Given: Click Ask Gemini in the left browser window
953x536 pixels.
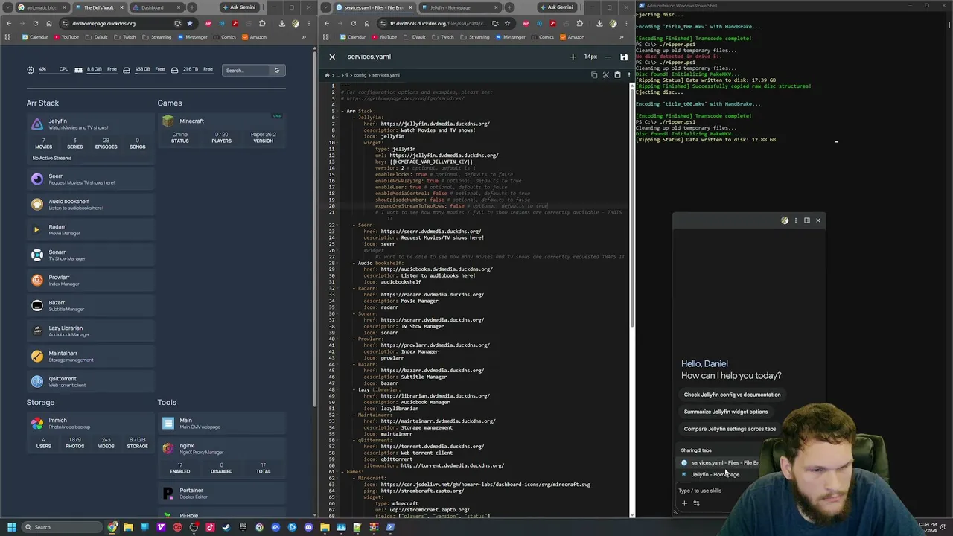Looking at the screenshot, I should [238, 7].
